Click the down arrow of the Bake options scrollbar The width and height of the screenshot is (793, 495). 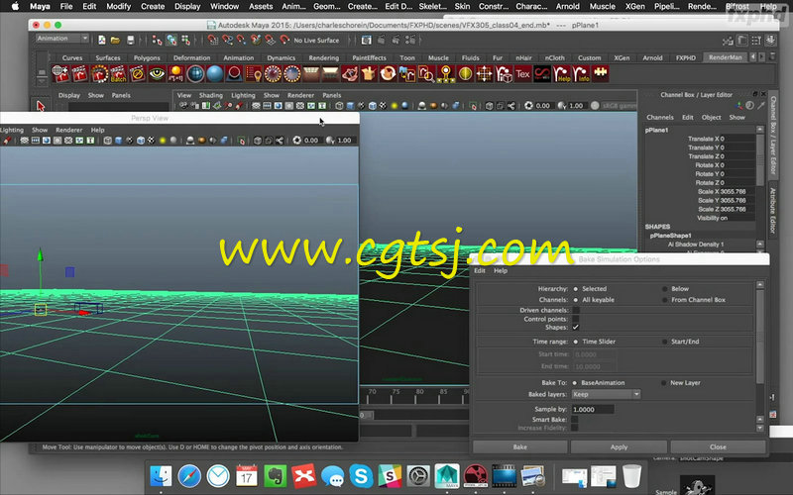(x=759, y=428)
